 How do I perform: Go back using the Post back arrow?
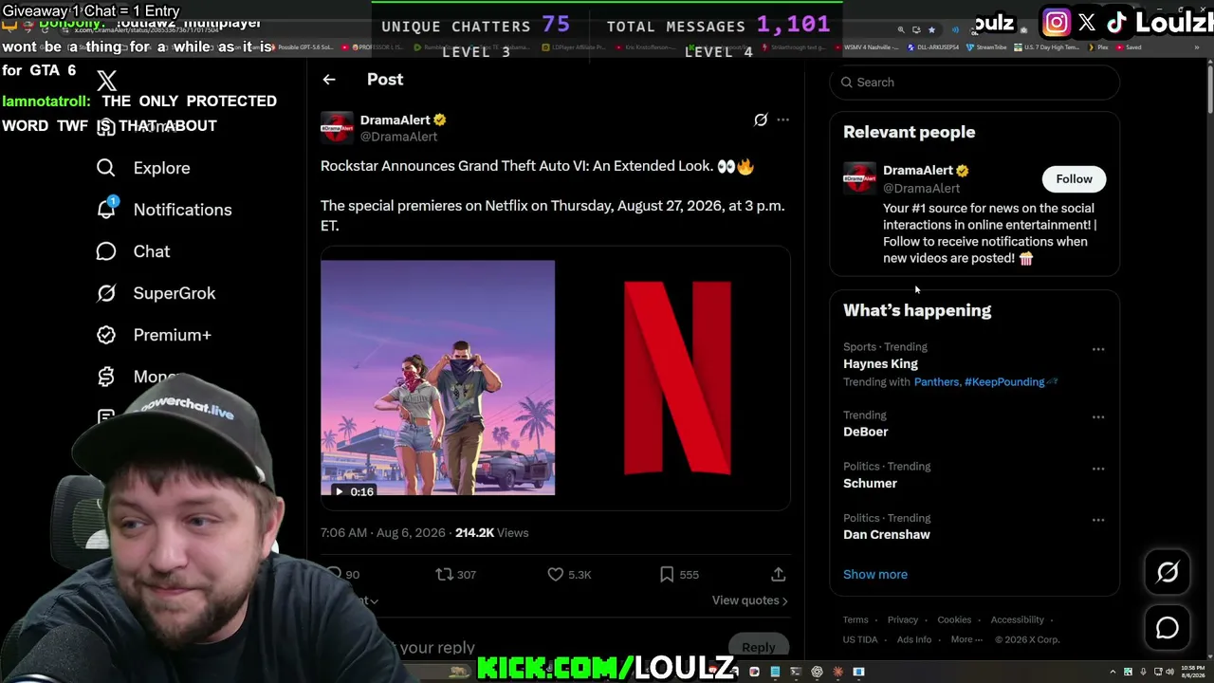[329, 80]
